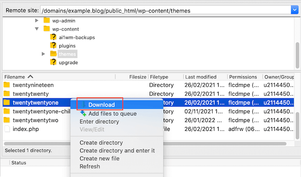
Task: Click the upgrade unknown folder icon
Action: [54, 62]
